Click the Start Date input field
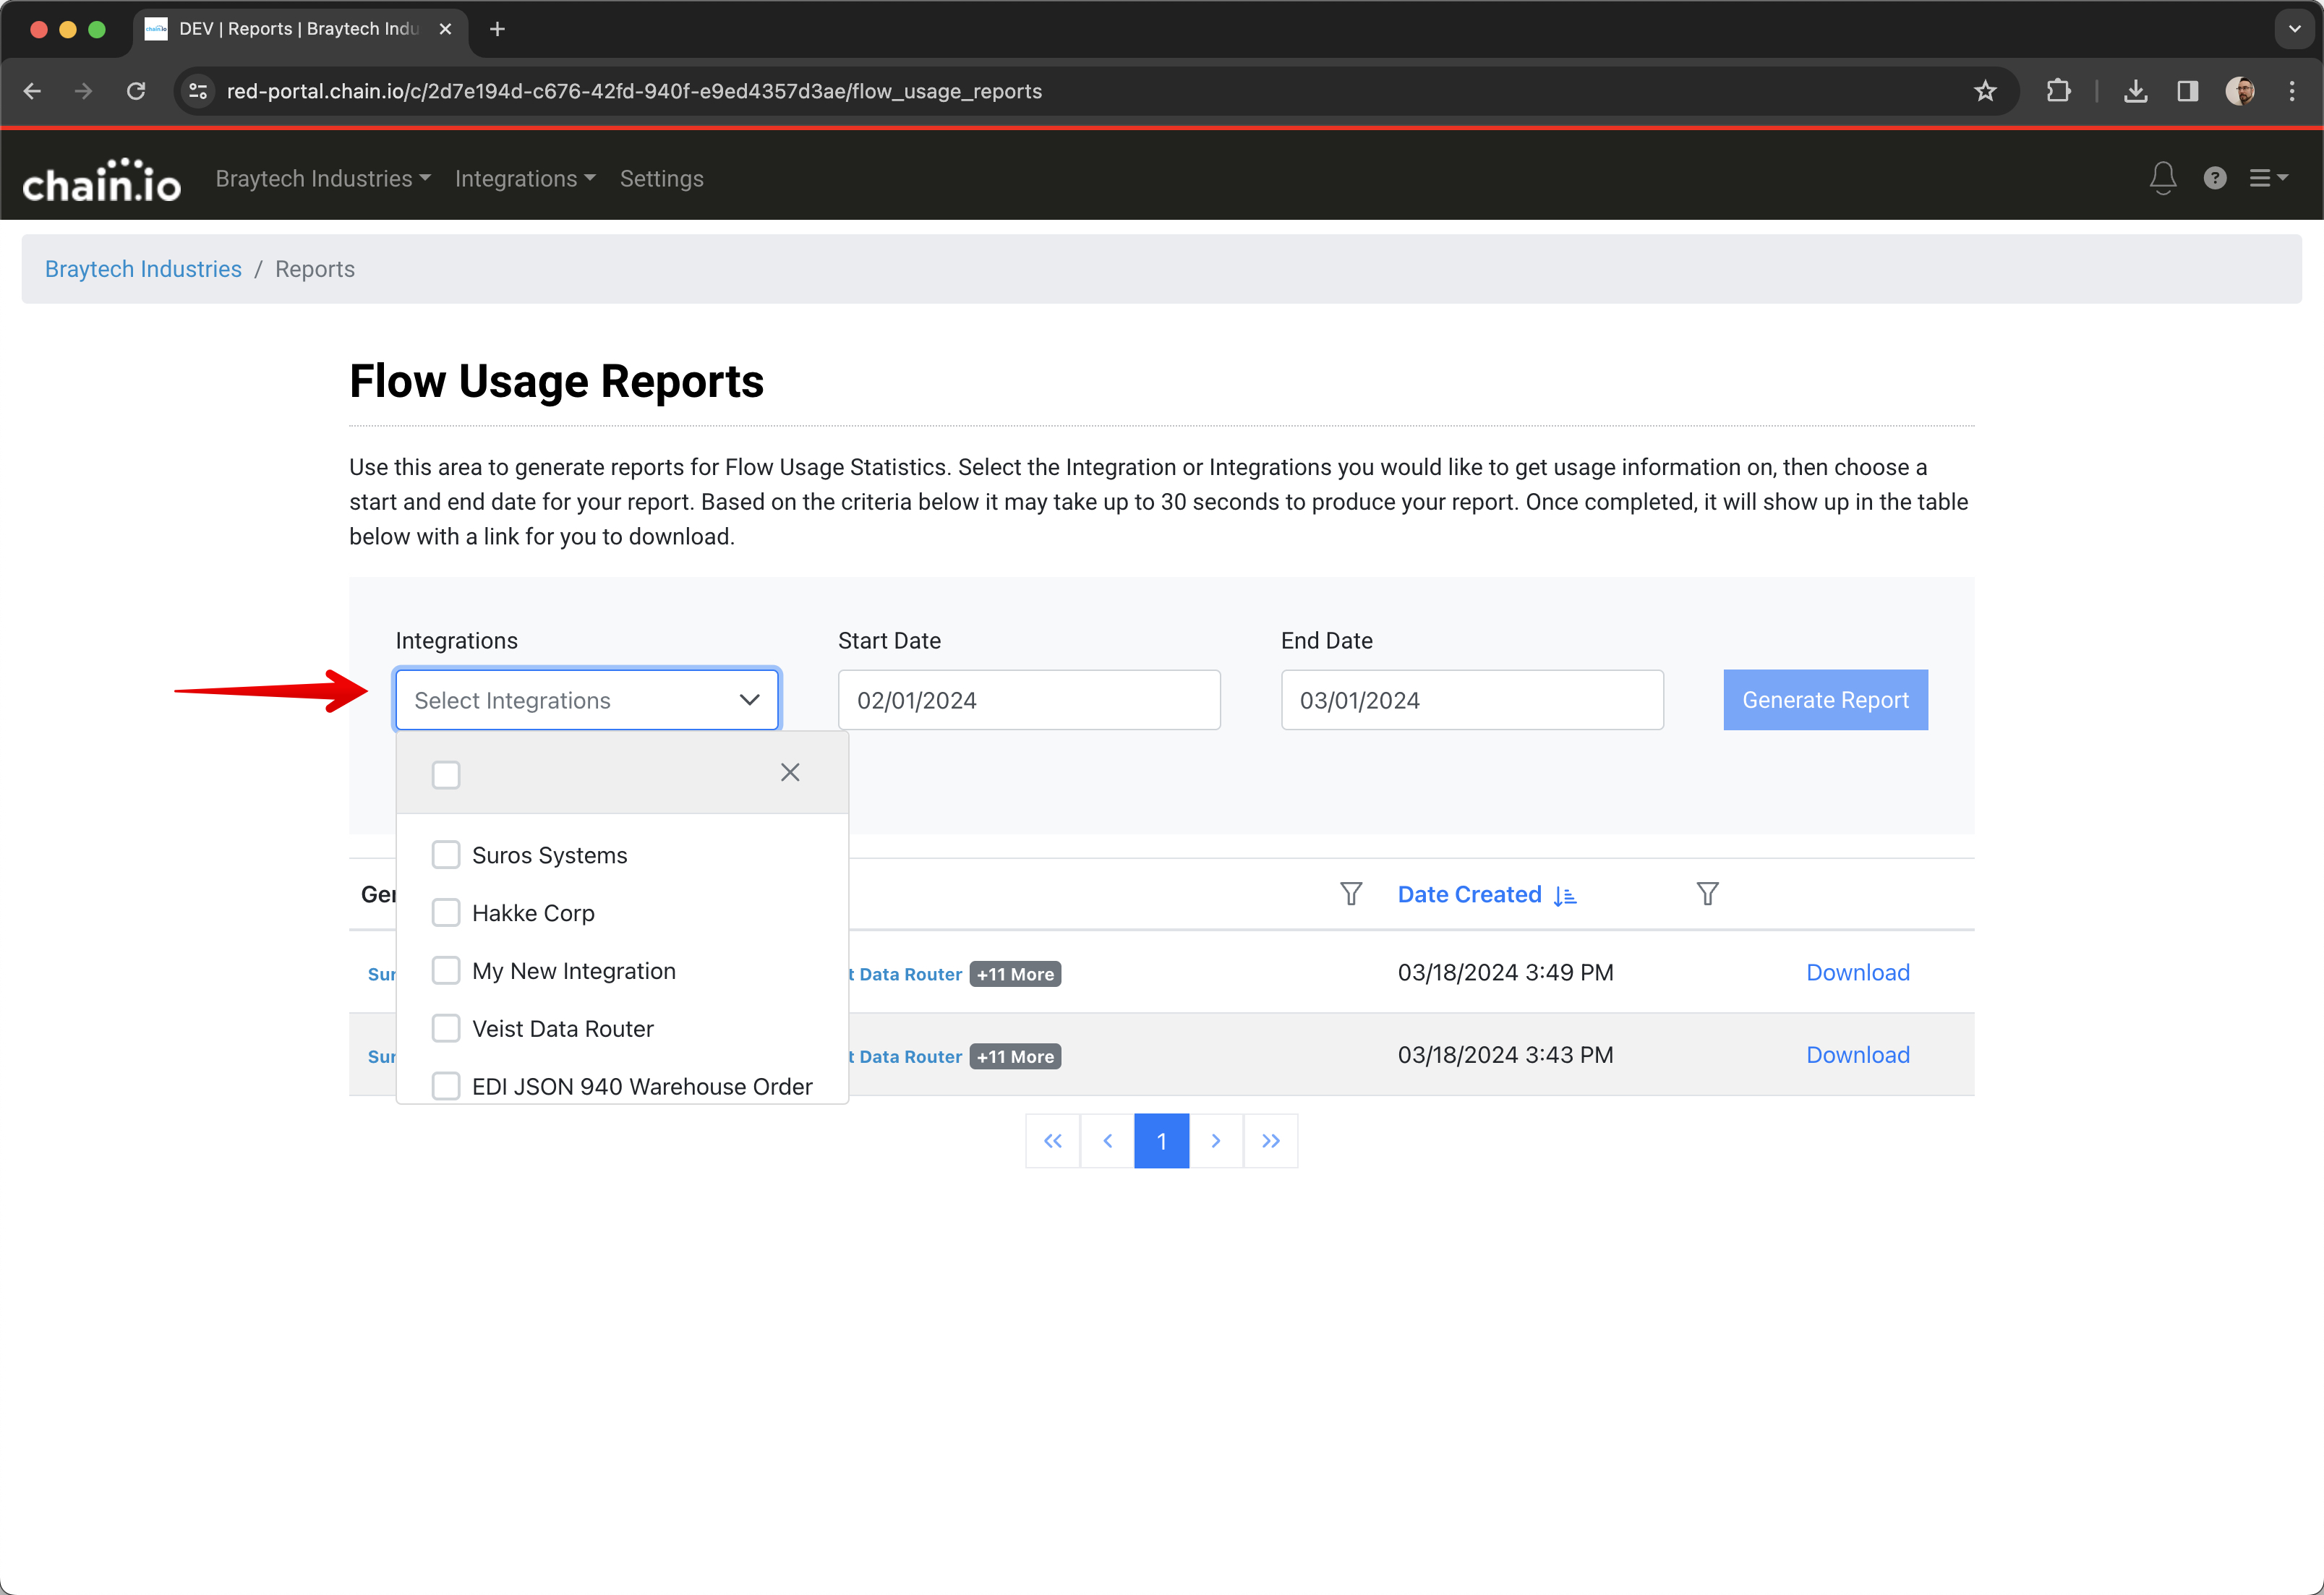Image resolution: width=2324 pixels, height=1595 pixels. coord(1028,700)
